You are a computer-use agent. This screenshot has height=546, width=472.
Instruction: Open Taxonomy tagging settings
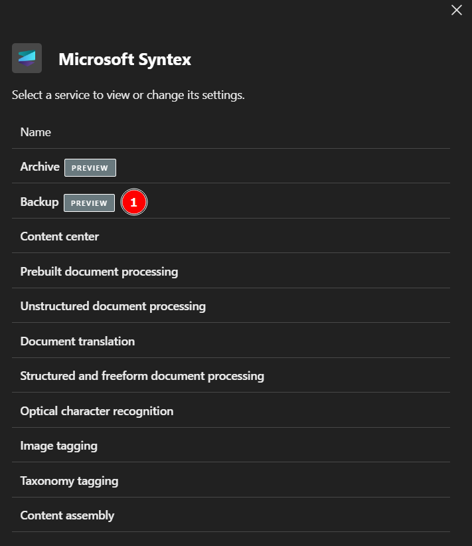pos(69,481)
